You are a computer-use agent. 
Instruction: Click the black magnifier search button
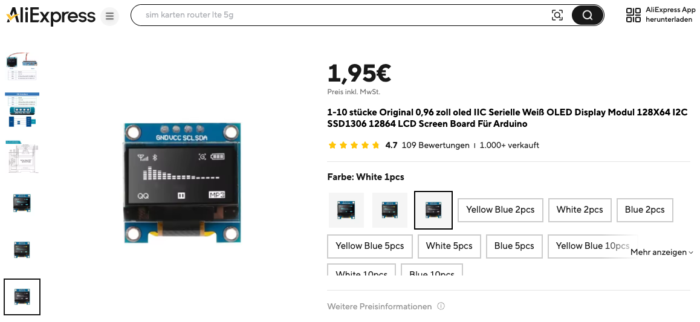pos(587,15)
